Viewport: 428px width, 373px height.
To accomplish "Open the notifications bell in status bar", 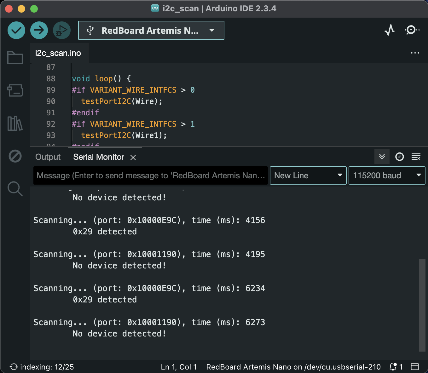I will coord(393,367).
